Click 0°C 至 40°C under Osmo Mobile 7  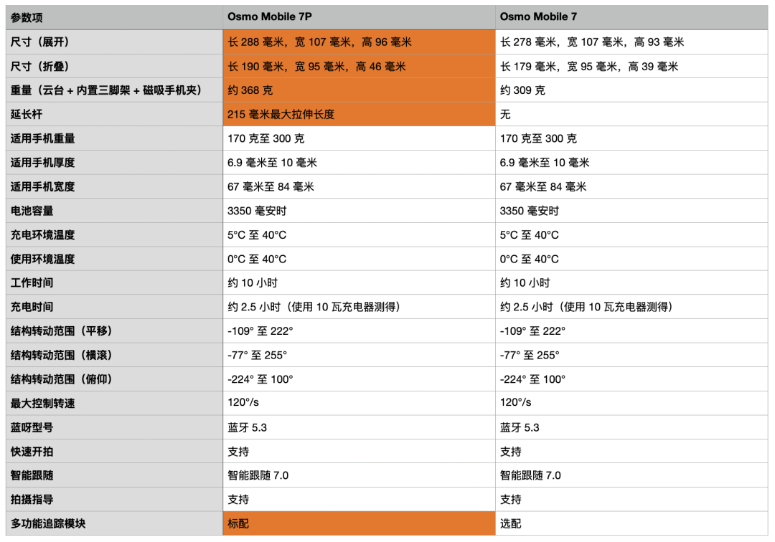631,259
